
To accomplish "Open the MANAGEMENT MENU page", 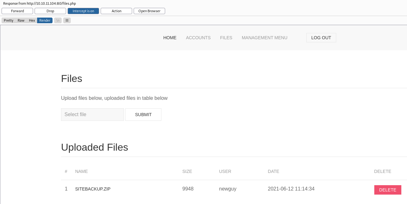I will [x=265, y=38].
